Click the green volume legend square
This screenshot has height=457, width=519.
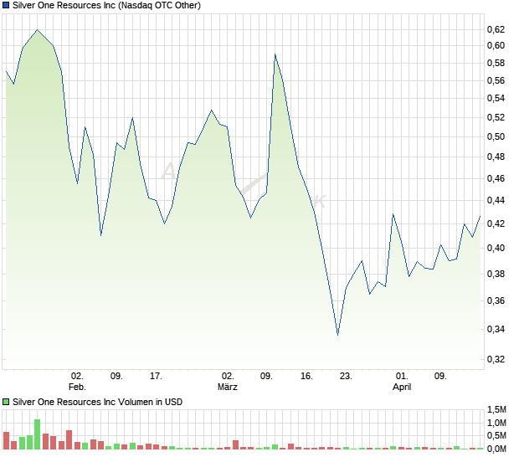(6, 402)
